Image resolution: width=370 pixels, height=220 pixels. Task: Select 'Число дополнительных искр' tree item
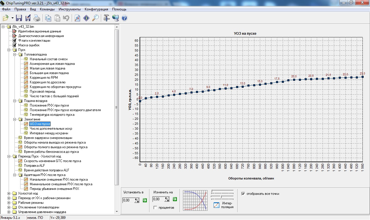point(51,129)
